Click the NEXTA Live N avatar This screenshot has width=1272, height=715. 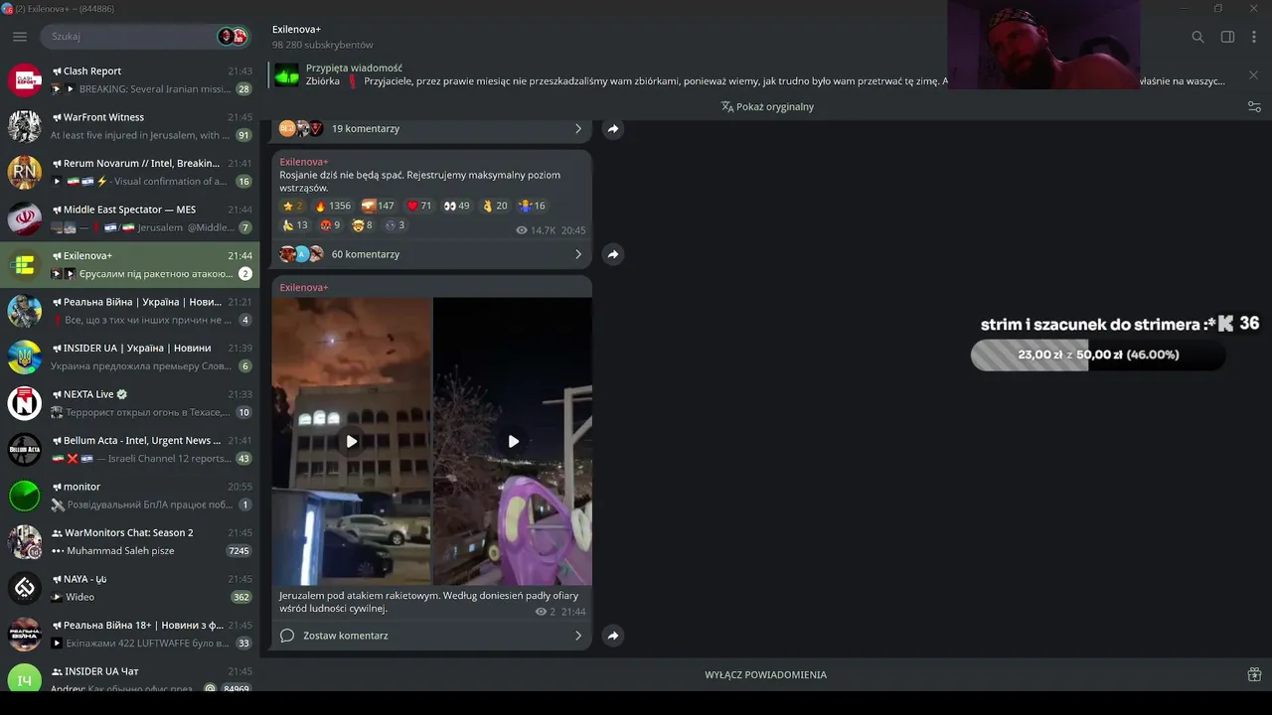(x=24, y=403)
